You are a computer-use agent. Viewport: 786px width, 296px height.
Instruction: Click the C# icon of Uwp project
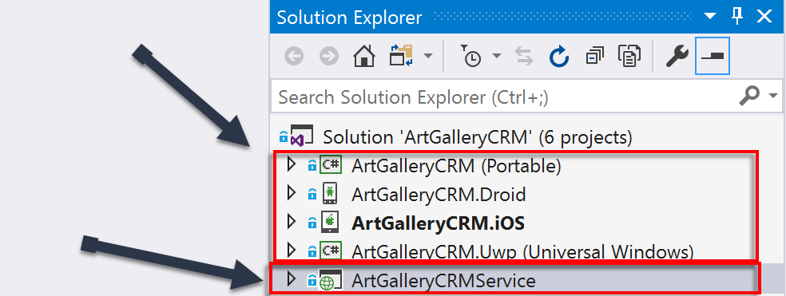pos(331,251)
